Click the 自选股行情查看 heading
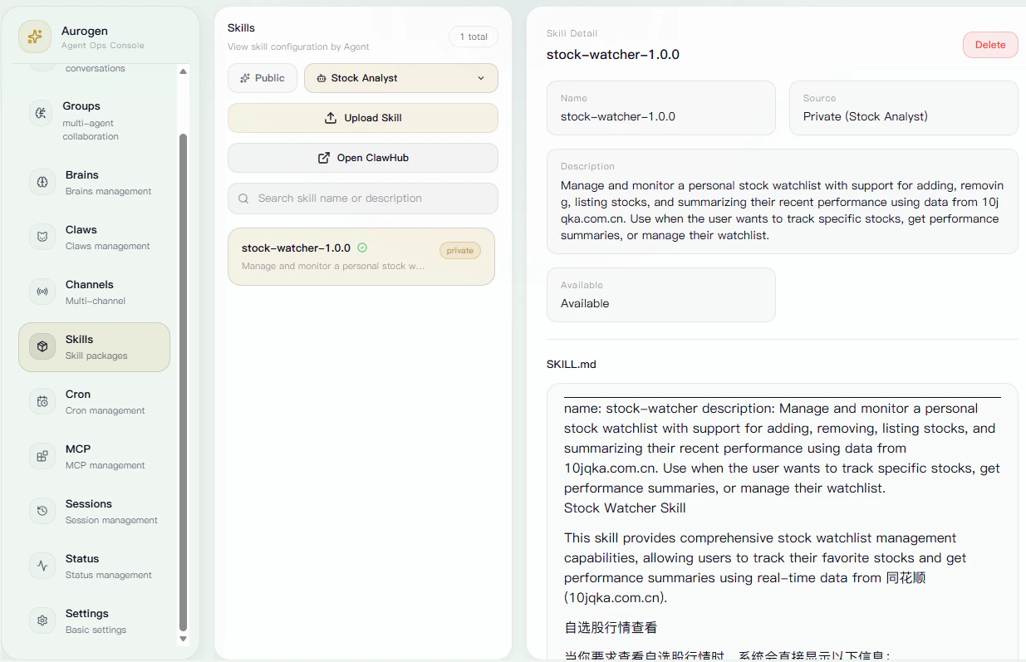 point(611,627)
